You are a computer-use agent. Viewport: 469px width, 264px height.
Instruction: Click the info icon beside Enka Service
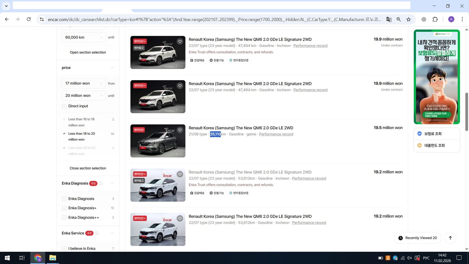pos(97,233)
